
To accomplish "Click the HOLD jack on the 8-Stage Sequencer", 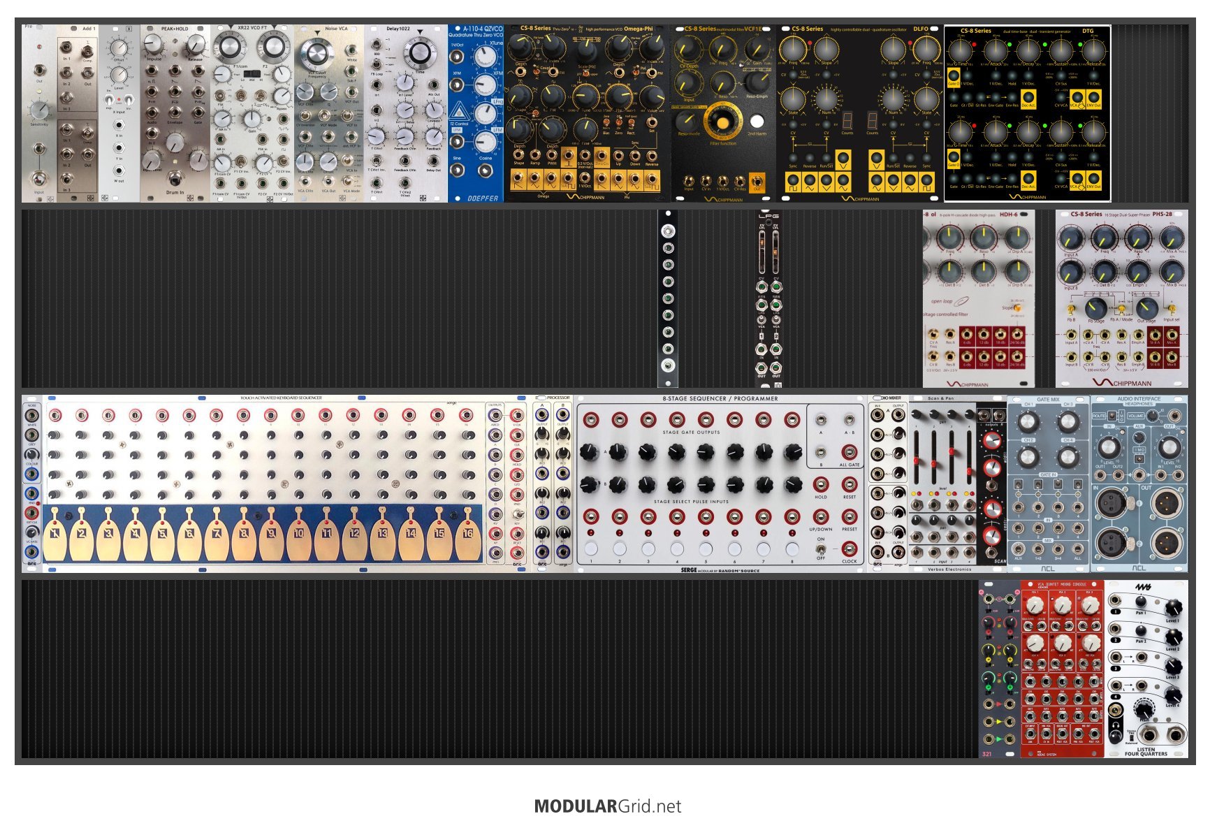I will [821, 484].
